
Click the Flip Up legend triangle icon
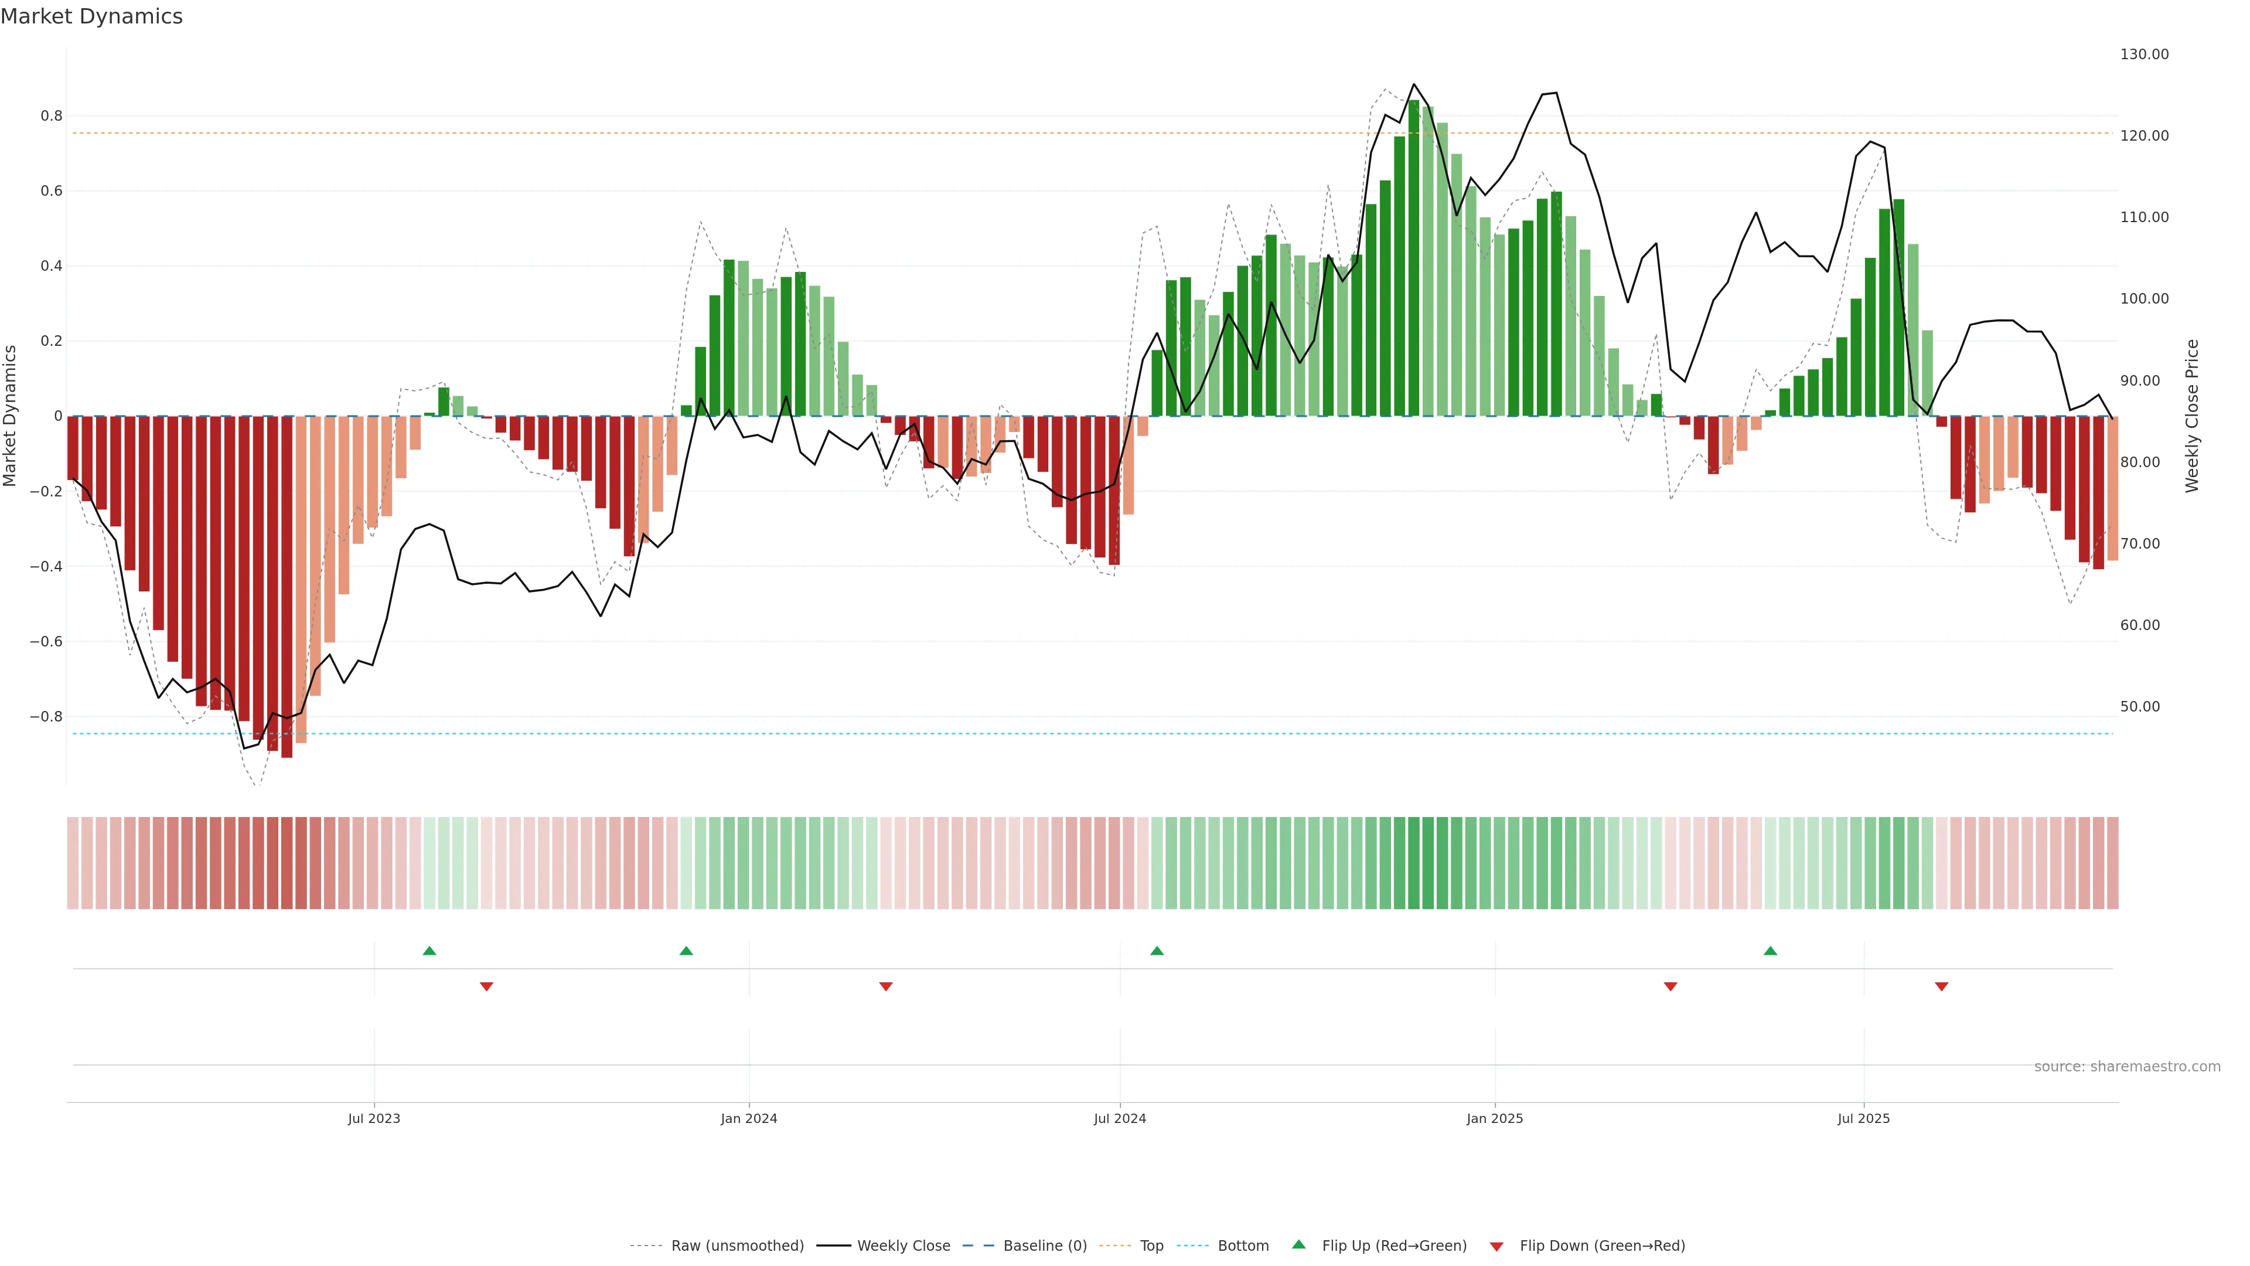[x=1299, y=1244]
